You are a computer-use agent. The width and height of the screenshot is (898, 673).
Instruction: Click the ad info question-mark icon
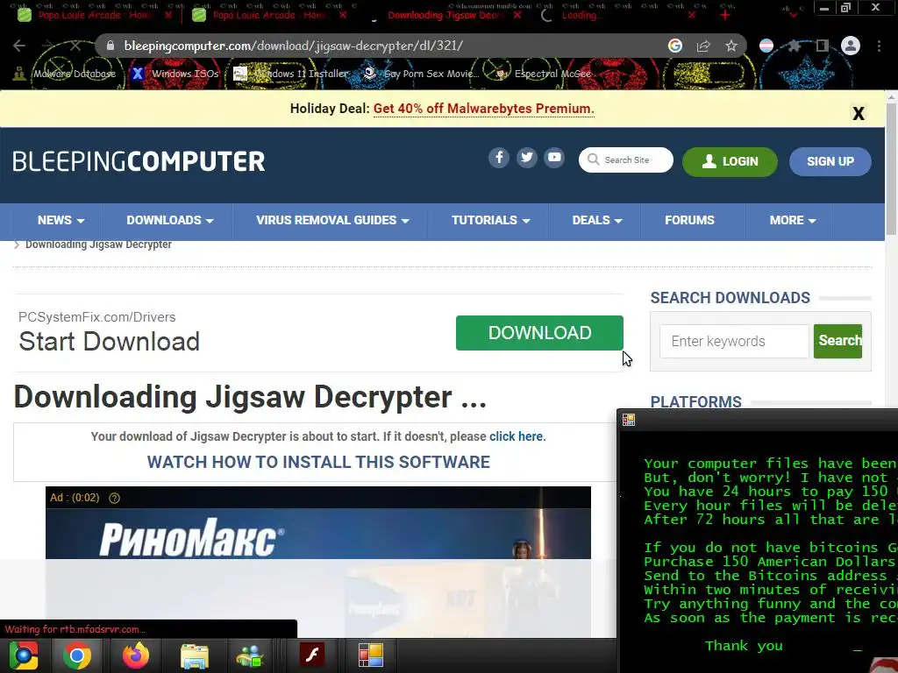pos(115,498)
